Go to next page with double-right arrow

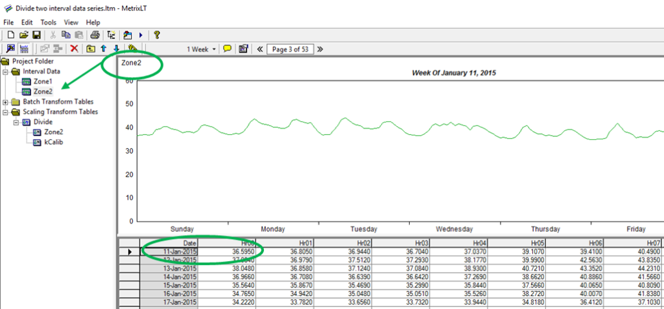(x=320, y=49)
